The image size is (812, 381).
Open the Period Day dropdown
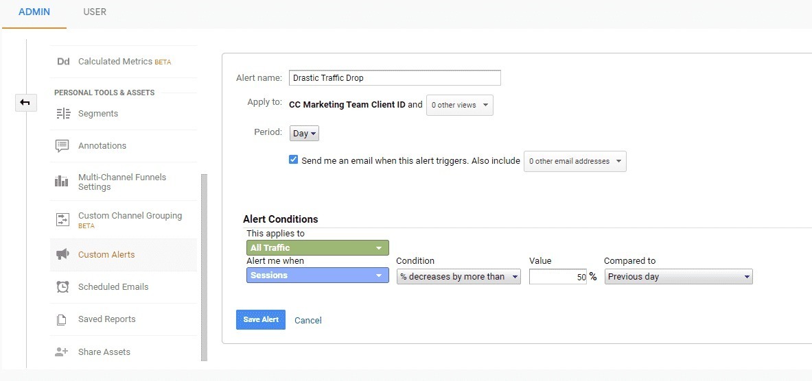[304, 134]
